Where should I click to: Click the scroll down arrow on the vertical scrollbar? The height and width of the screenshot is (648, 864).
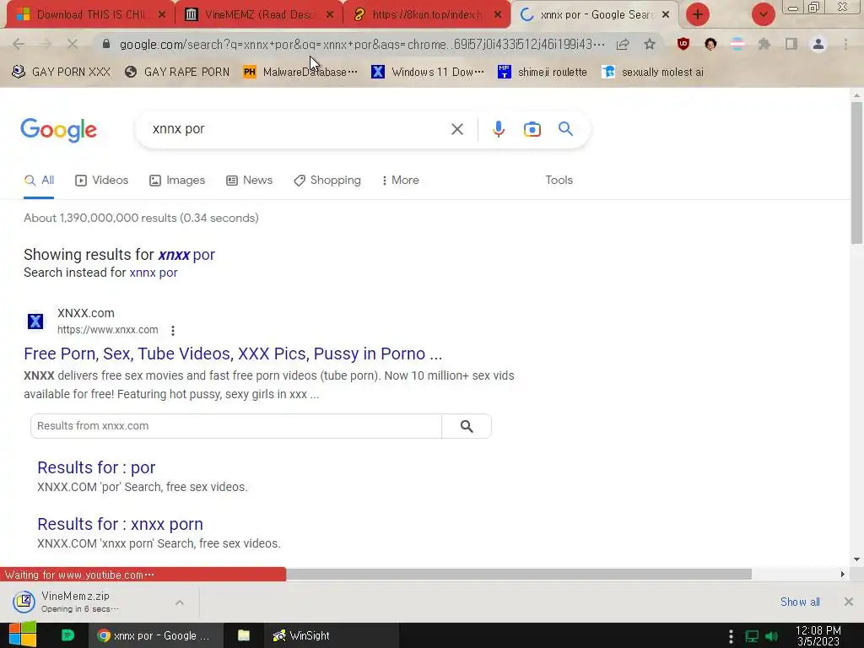point(857,559)
